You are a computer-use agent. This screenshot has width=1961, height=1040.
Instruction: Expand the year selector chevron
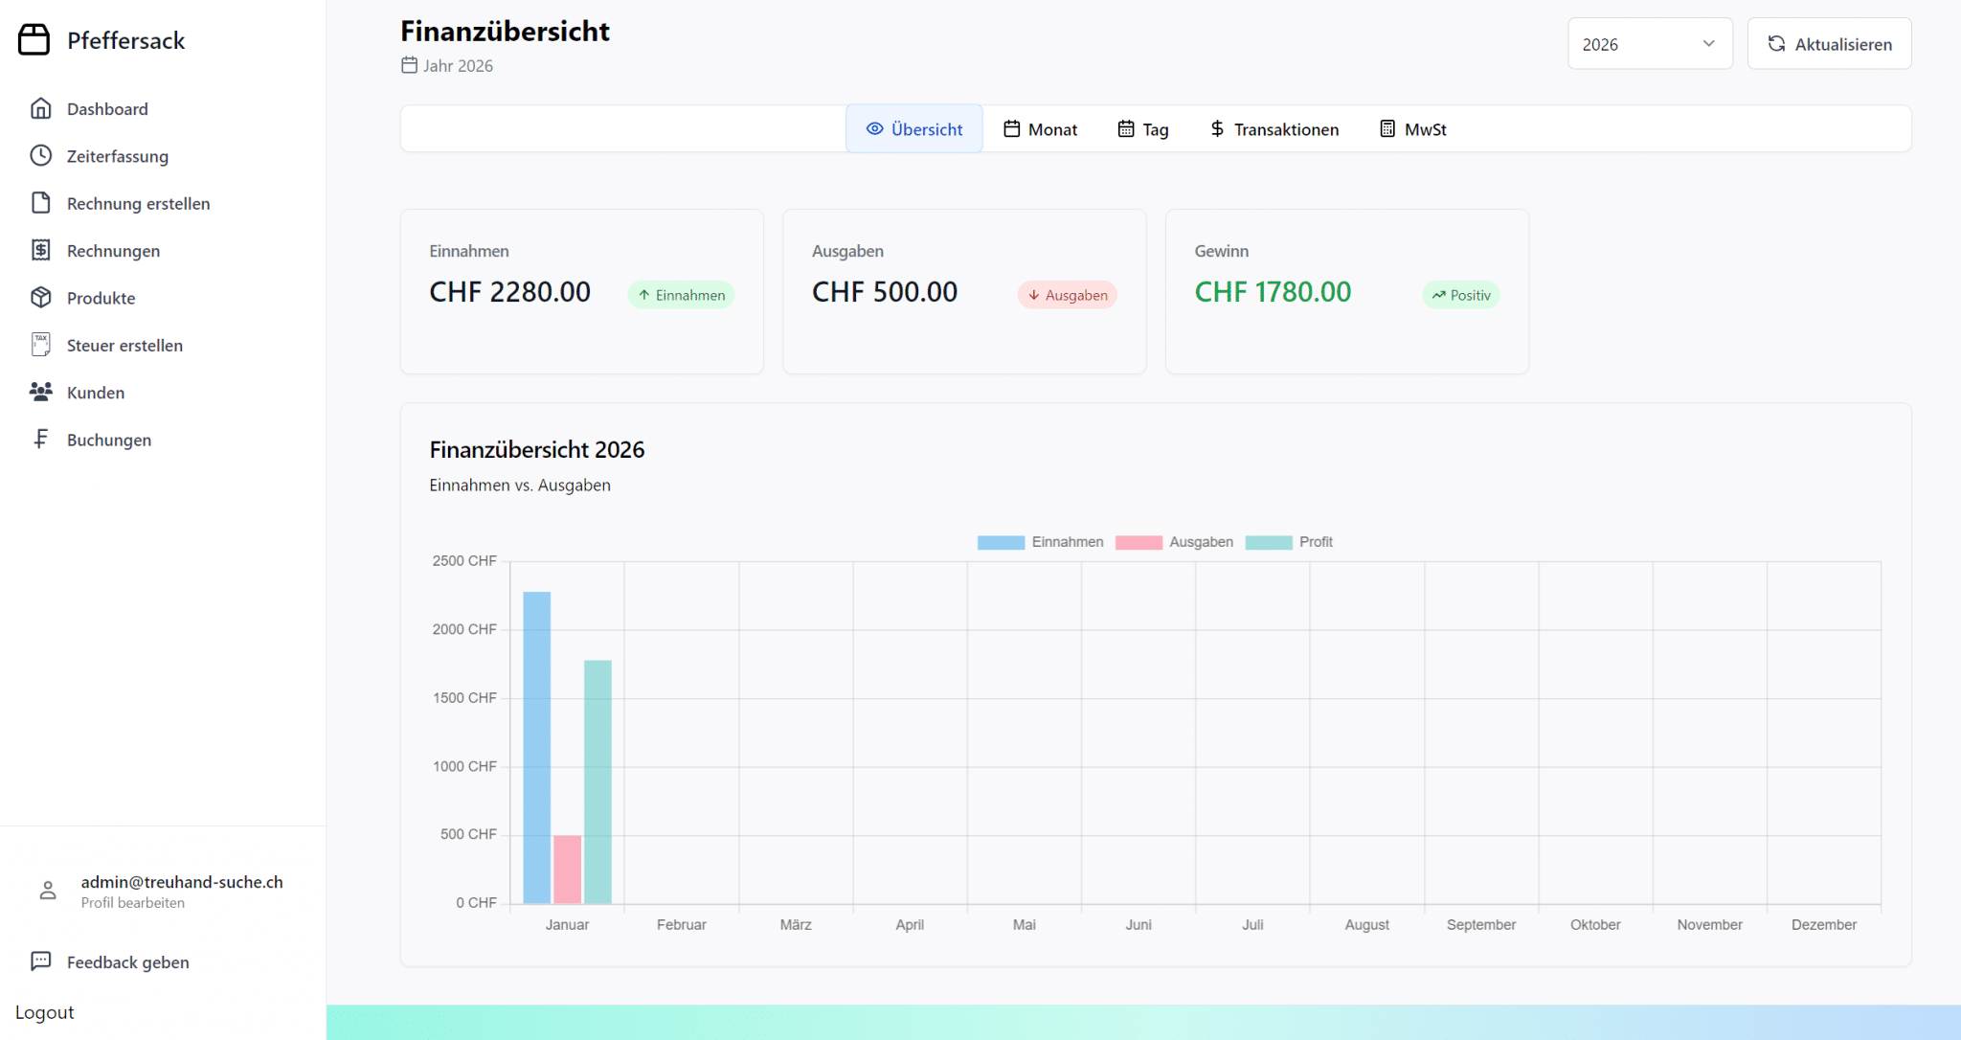click(1708, 43)
